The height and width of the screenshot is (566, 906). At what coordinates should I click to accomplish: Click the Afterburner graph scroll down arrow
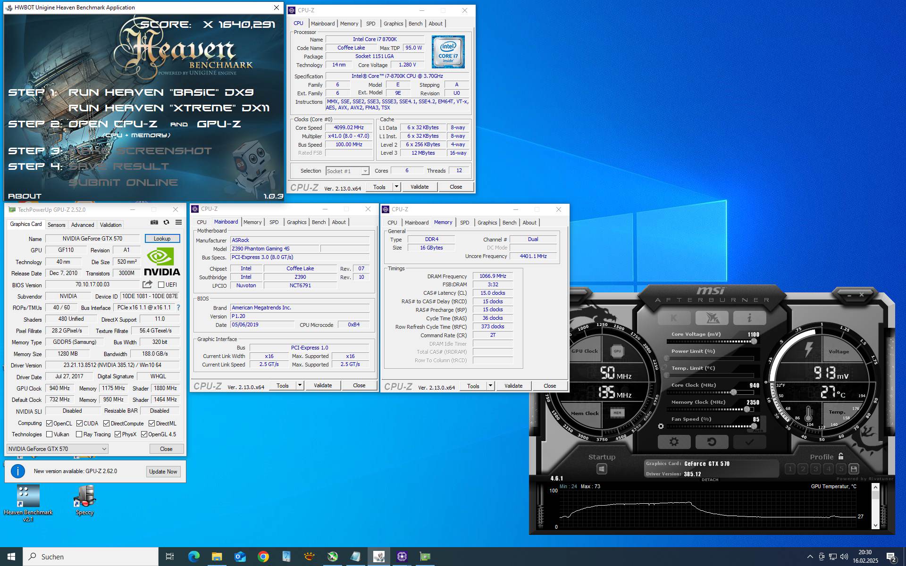pyautogui.click(x=875, y=525)
